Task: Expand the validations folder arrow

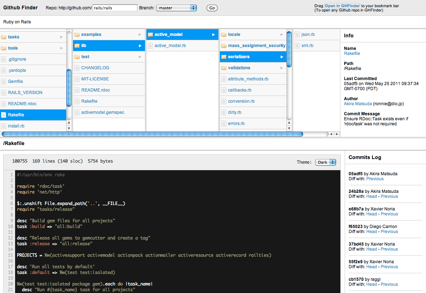Action: pos(282,68)
